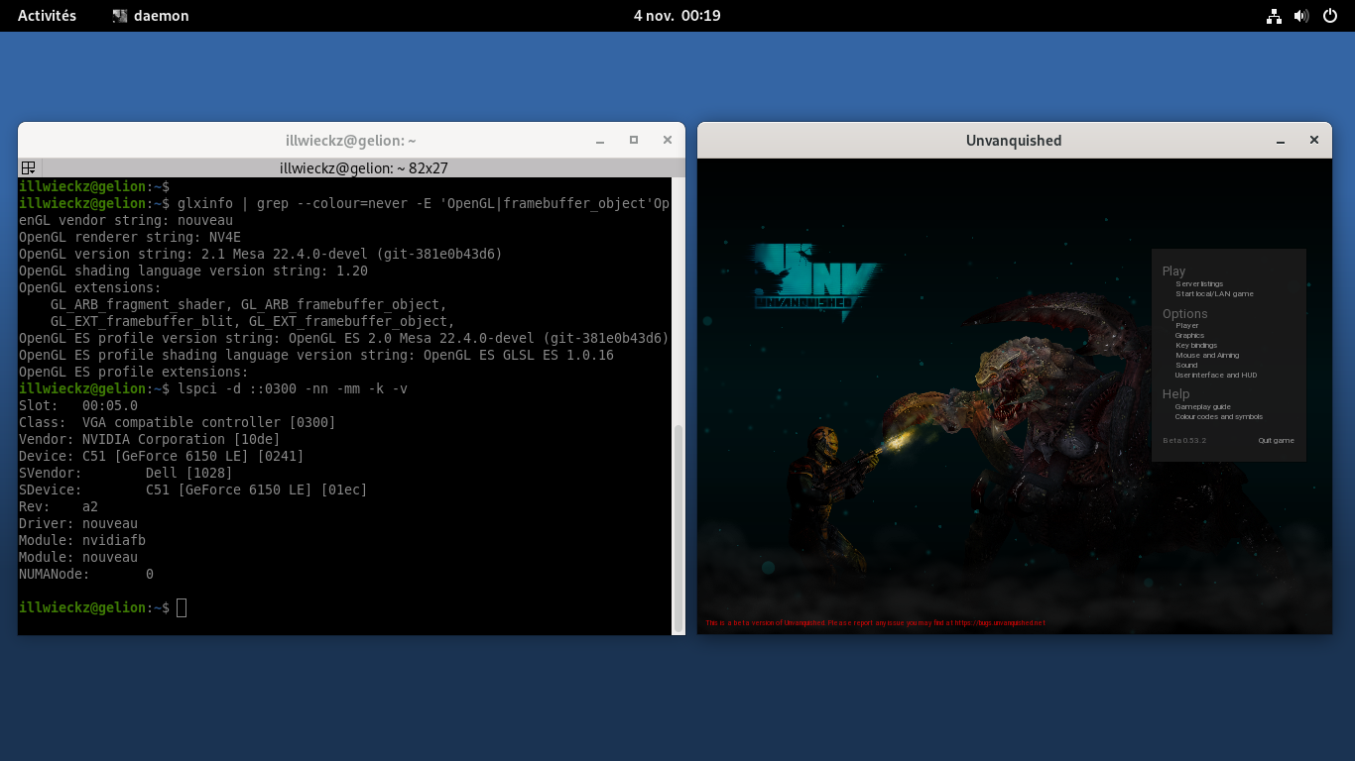1355x761 pixels.
Task: Click the 'SVendor: Dell [1028]' line
Action: (x=126, y=473)
